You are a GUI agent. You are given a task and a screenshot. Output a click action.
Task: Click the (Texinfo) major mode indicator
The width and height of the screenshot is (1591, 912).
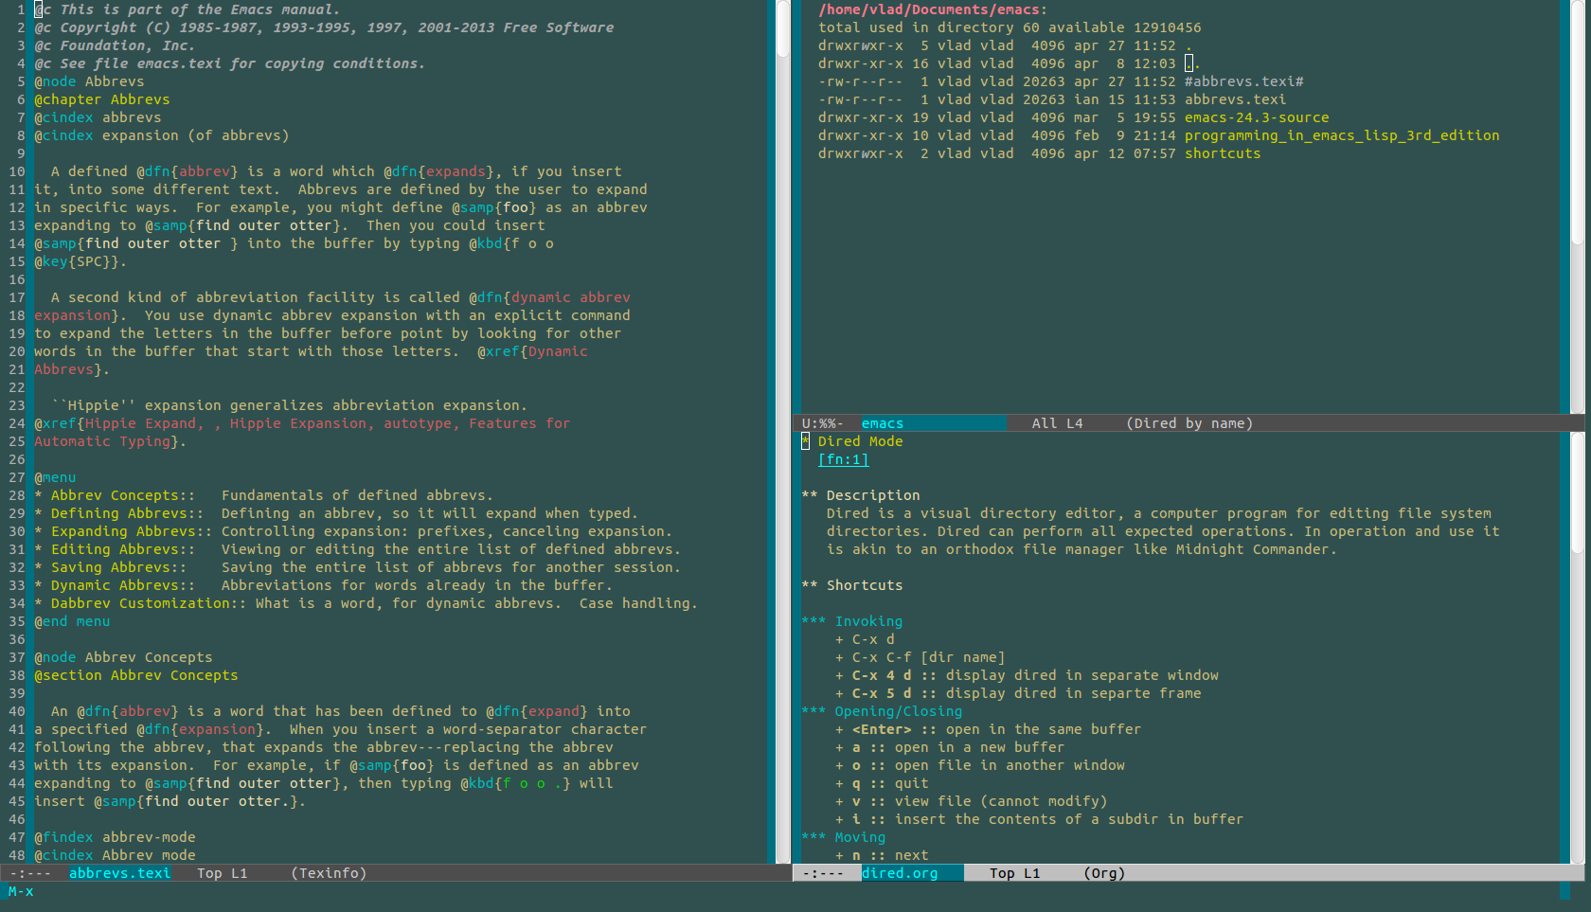coord(329,873)
